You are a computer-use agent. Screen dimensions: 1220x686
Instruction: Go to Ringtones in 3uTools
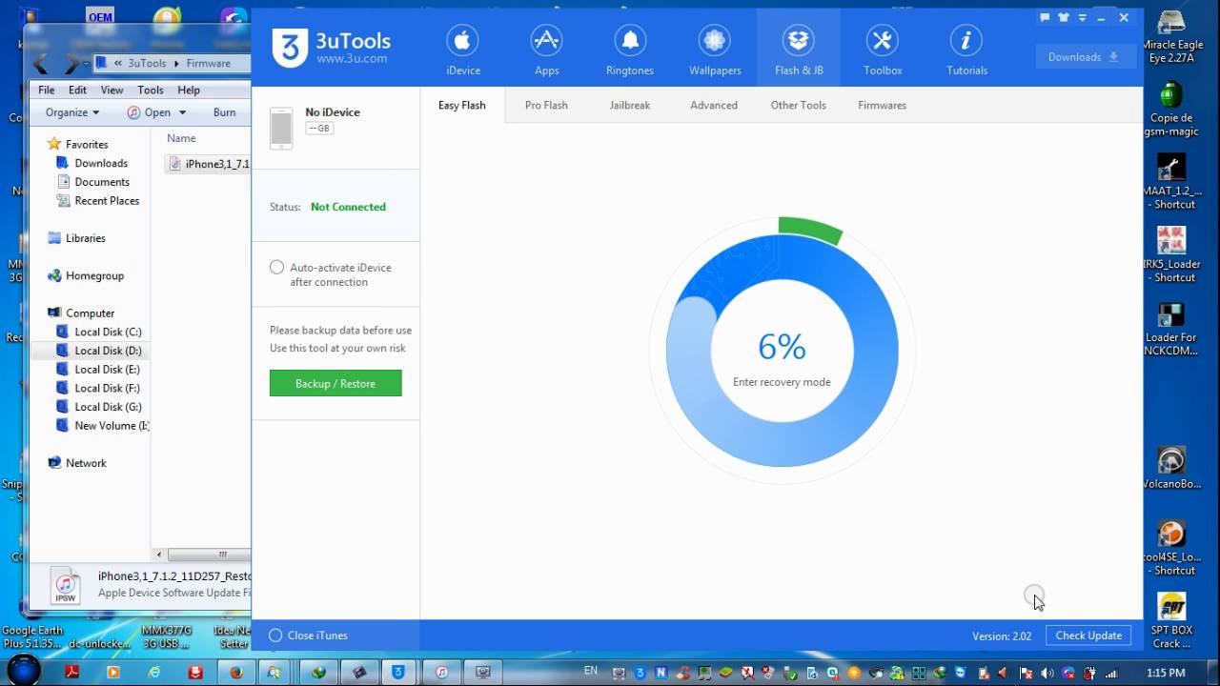tap(630, 50)
